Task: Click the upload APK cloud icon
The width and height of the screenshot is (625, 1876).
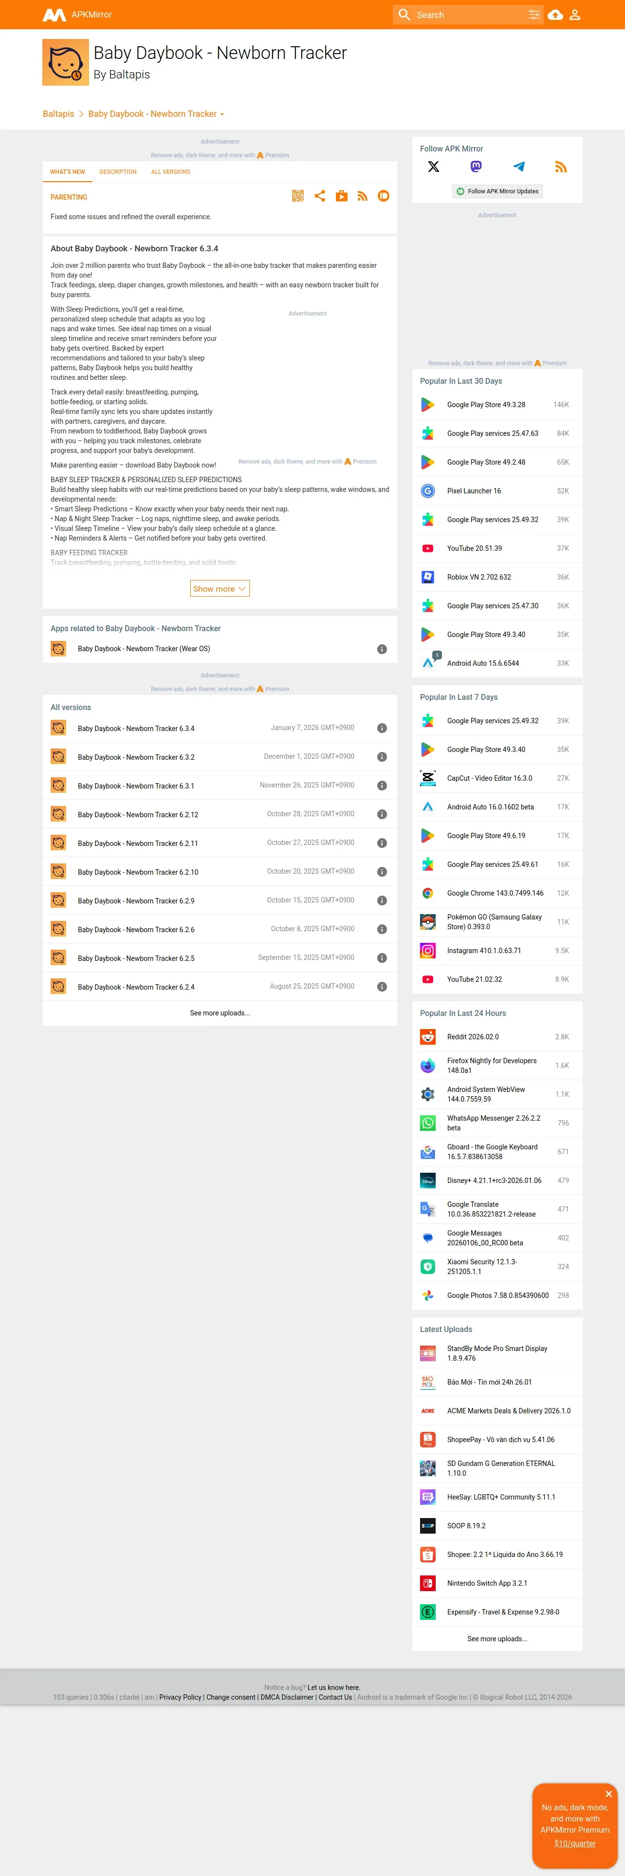Action: [x=555, y=15]
